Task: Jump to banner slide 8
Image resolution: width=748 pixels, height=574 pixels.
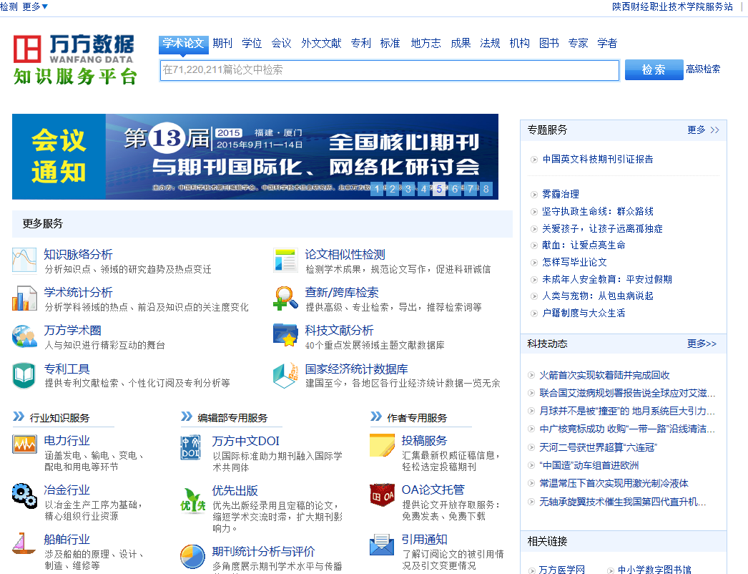Action: [x=486, y=189]
